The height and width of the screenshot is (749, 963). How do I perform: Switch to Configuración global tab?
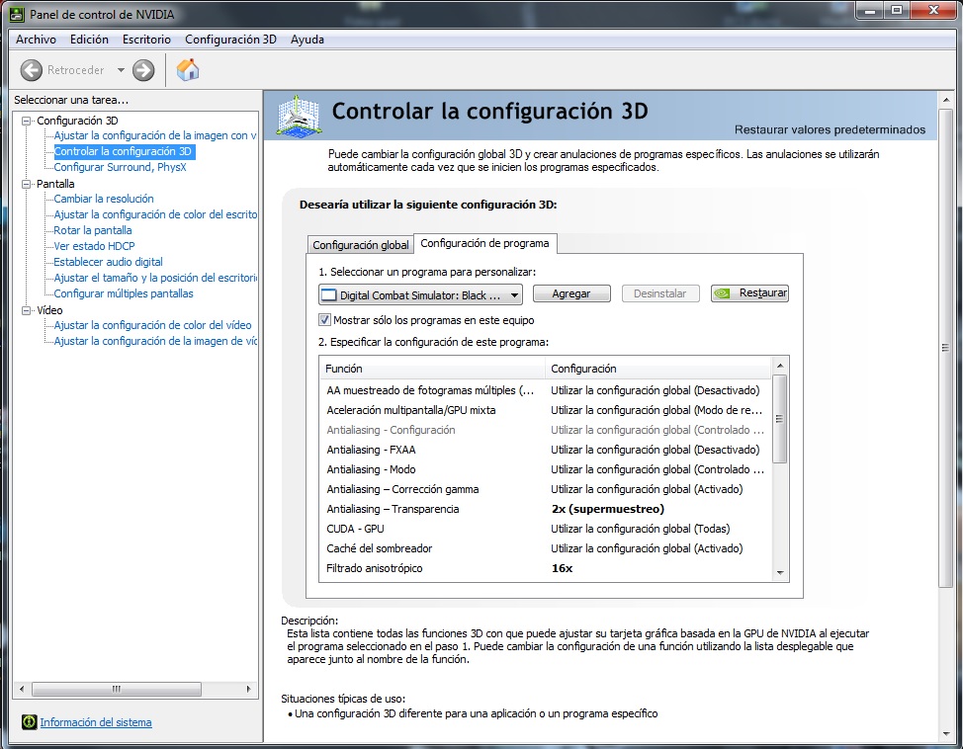361,245
